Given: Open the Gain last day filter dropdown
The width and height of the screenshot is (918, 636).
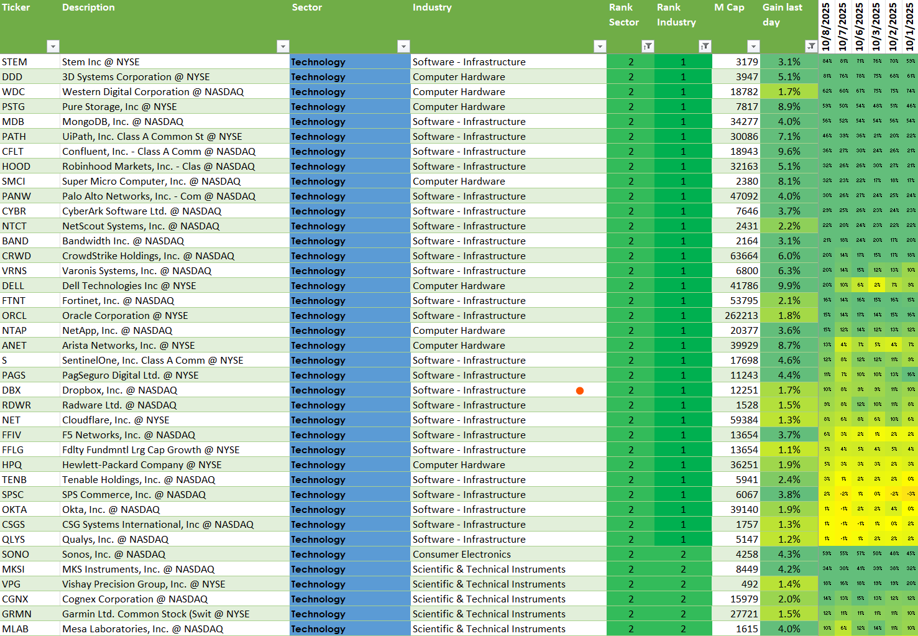Looking at the screenshot, I should 811,47.
